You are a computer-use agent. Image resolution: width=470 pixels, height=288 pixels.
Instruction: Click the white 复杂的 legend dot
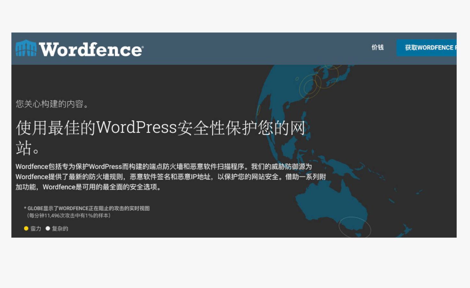pos(48,228)
